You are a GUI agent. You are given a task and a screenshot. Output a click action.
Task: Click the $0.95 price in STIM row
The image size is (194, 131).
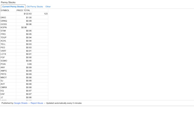(24, 31)
